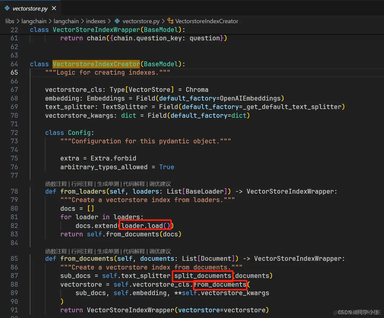Click line number 72 in the gutter

pos(14,133)
